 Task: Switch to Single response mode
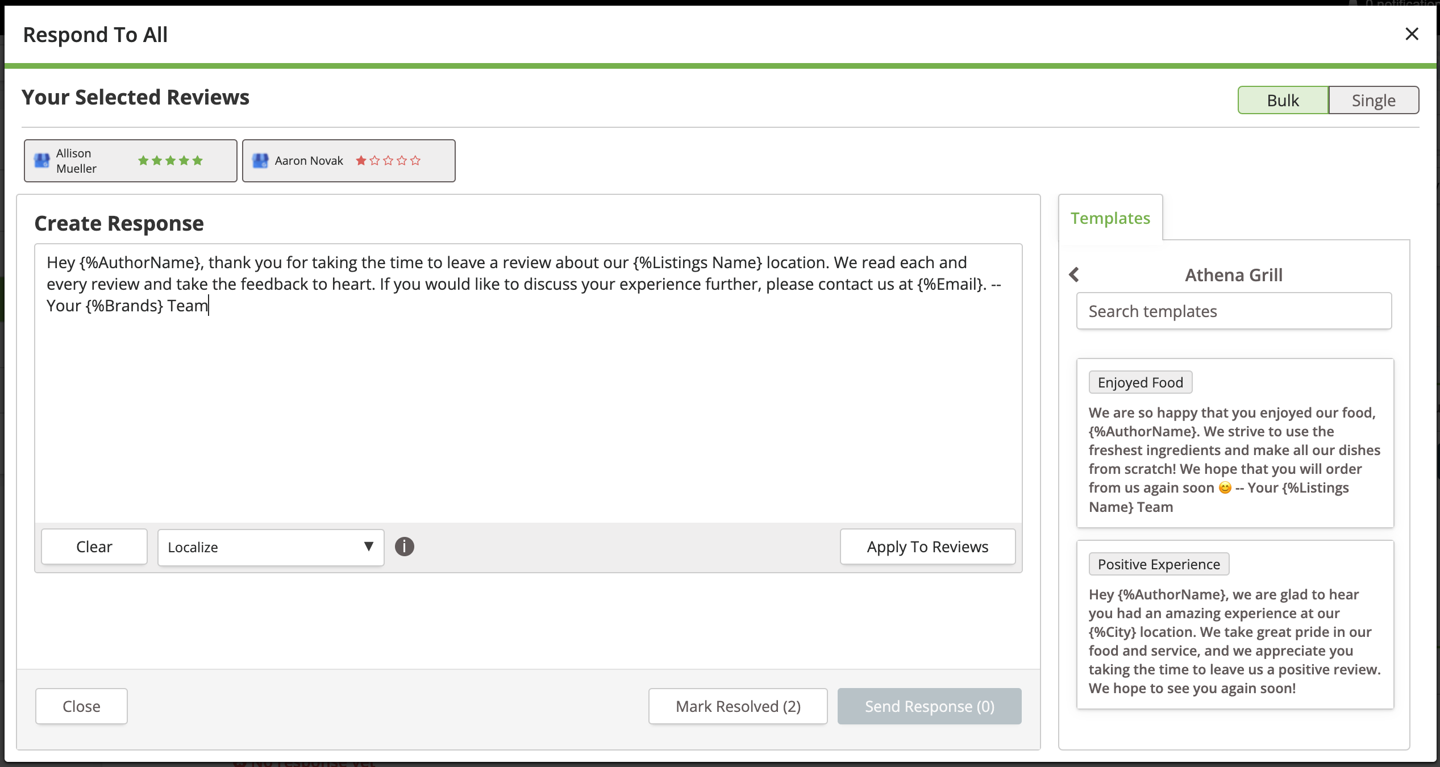click(x=1373, y=101)
